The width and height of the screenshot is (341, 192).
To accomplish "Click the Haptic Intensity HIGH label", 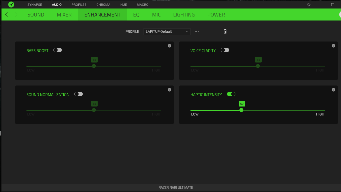I will (x=320, y=114).
